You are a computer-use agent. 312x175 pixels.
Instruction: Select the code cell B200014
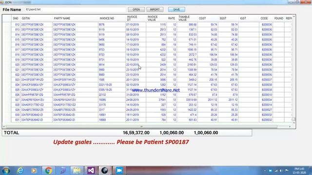coord(266,105)
